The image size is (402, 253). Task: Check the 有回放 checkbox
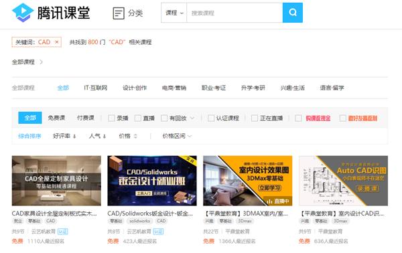pyautogui.click(x=164, y=118)
